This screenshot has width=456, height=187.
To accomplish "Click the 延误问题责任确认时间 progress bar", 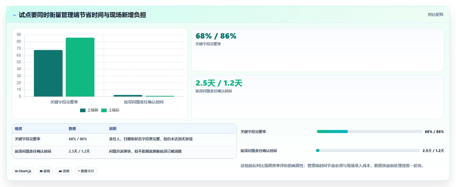I will tap(368, 151).
